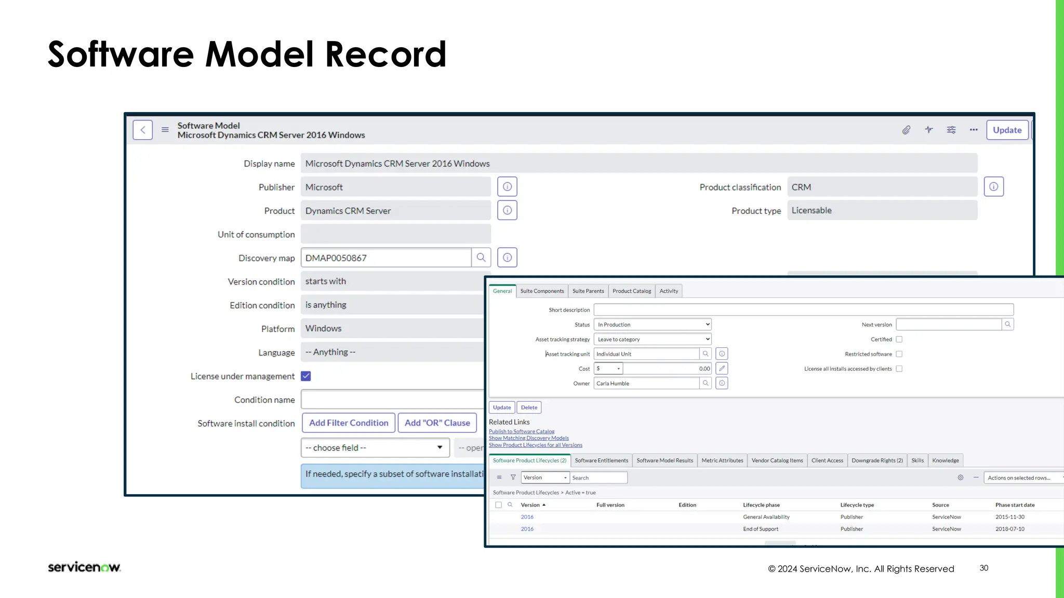Click the Condition name input field
1064x598 pixels.
pyautogui.click(x=393, y=400)
